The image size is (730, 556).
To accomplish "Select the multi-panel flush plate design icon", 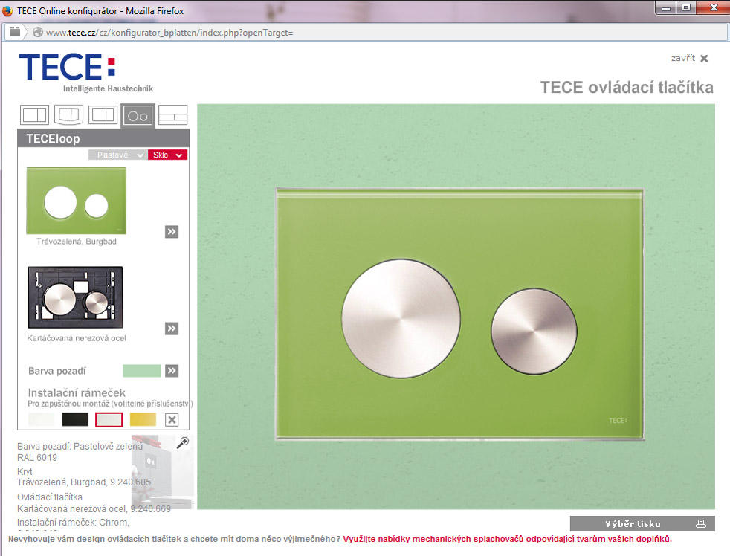I will click(x=172, y=115).
